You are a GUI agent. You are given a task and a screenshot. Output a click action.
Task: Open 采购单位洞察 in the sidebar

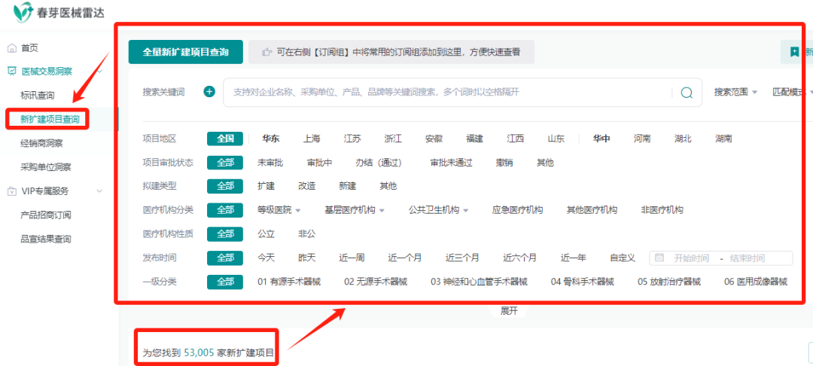click(x=46, y=167)
